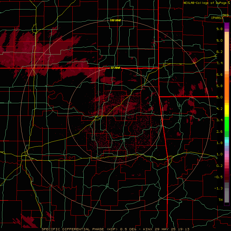Click the cyan legend color band
Viewport: 231px width, 231px height.
(x=227, y=141)
